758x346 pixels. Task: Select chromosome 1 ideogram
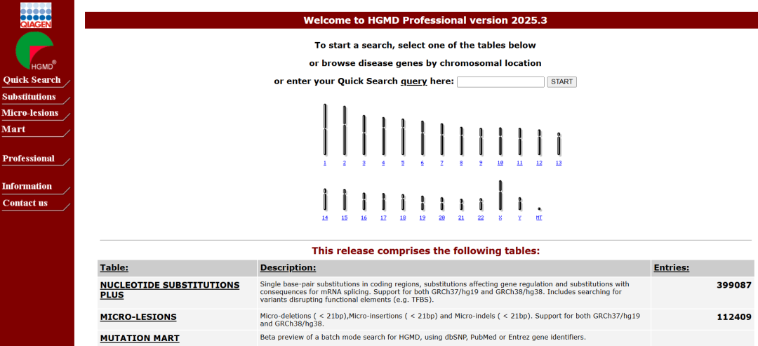[325, 130]
